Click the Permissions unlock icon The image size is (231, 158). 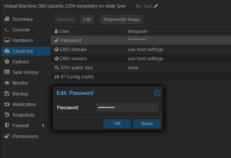click(x=7, y=136)
